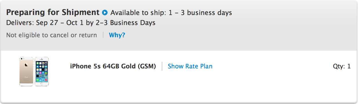Click the separator bar before the Why? link
The image size is (358, 104).
(x=103, y=35)
